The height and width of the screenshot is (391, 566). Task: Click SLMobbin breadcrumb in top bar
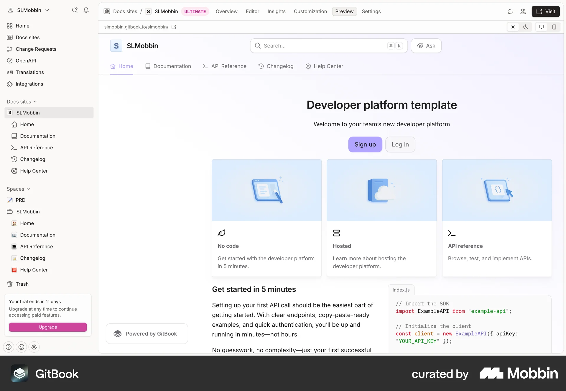(166, 12)
